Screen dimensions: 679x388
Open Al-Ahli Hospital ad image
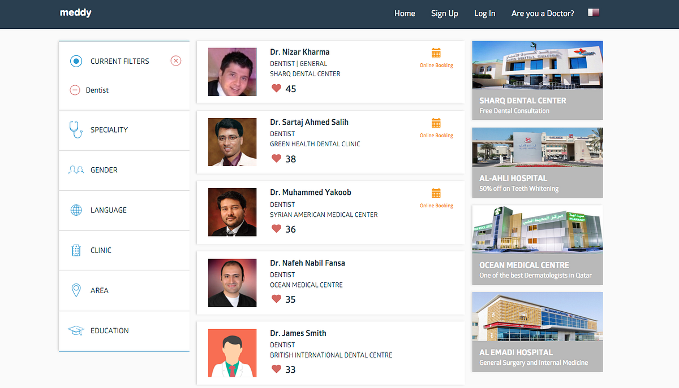coord(538,147)
